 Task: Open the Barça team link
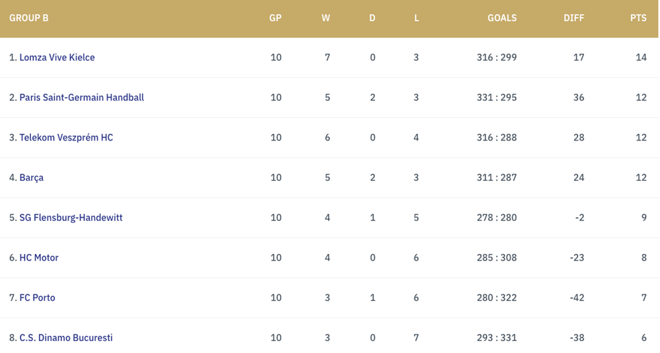pos(32,177)
